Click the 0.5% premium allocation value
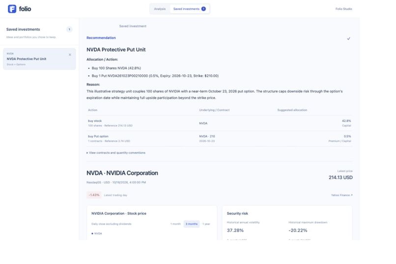 point(347,136)
